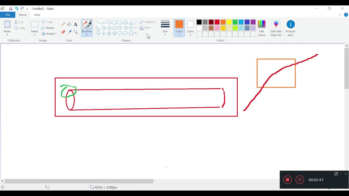Choose the Polygon shape
Image resolution: width=349 pixels, height=196 pixels.
click(x=125, y=23)
